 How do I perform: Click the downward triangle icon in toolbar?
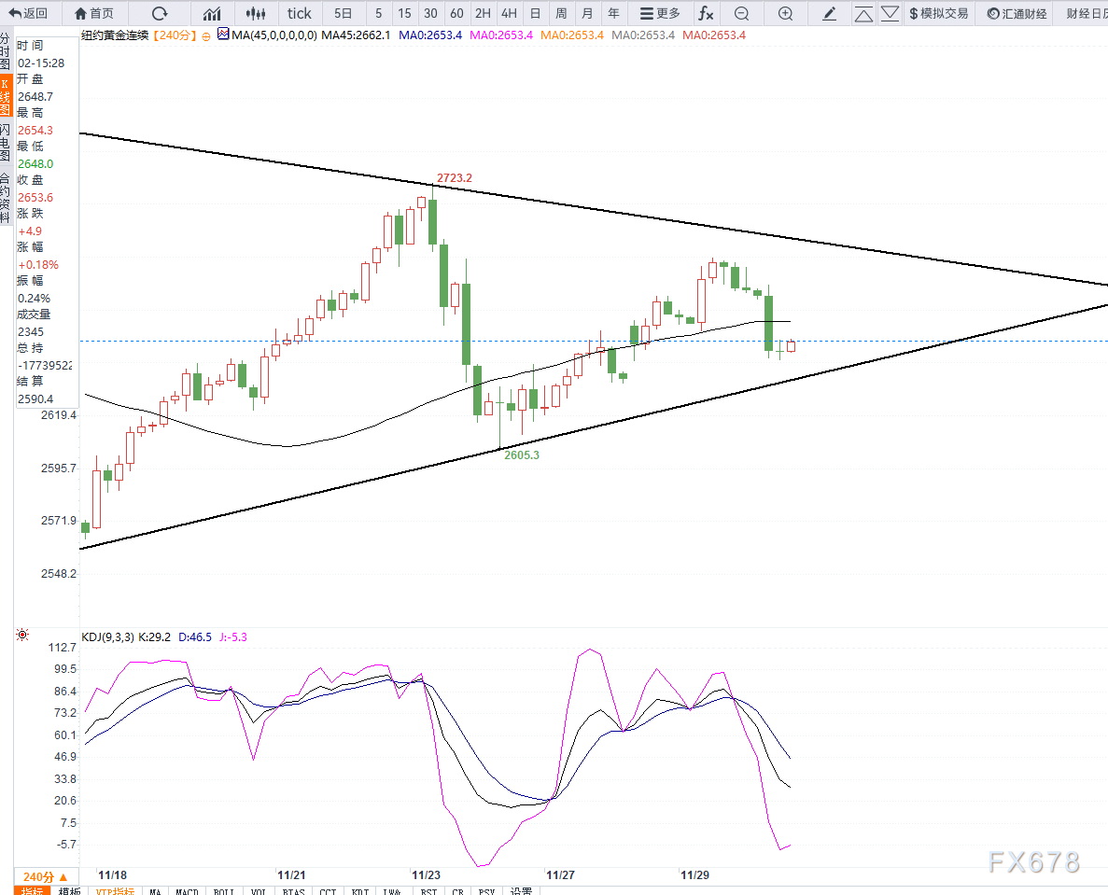[891, 13]
